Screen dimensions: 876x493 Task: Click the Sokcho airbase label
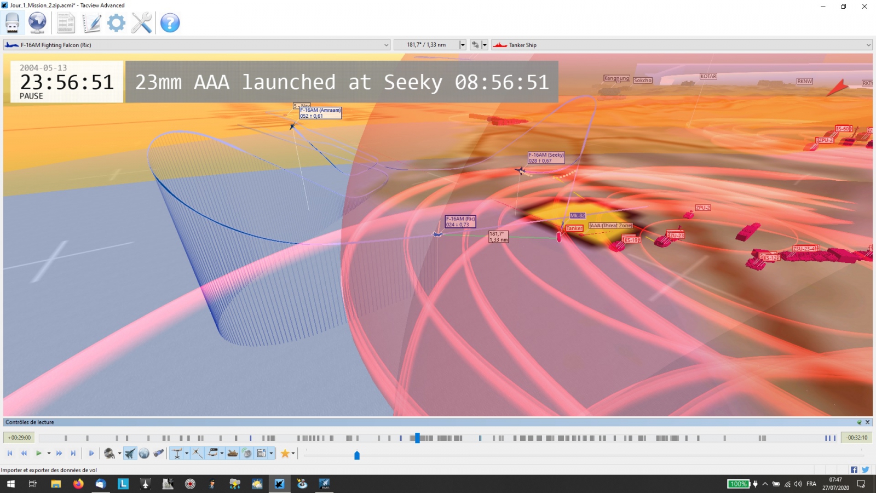[x=643, y=81]
